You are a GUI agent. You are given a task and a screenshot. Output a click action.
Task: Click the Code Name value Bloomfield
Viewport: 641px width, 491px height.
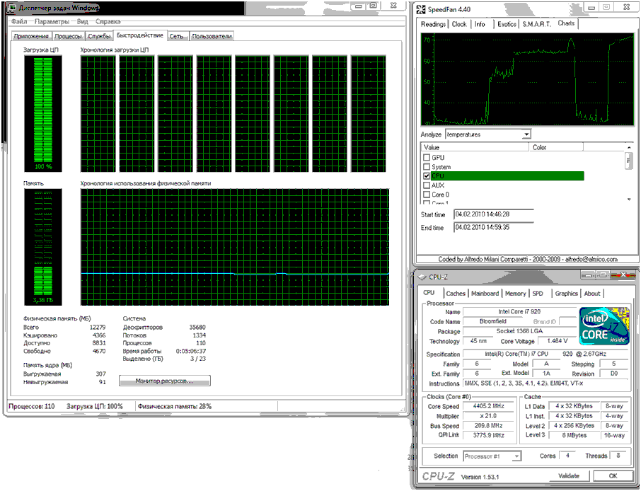pos(492,321)
